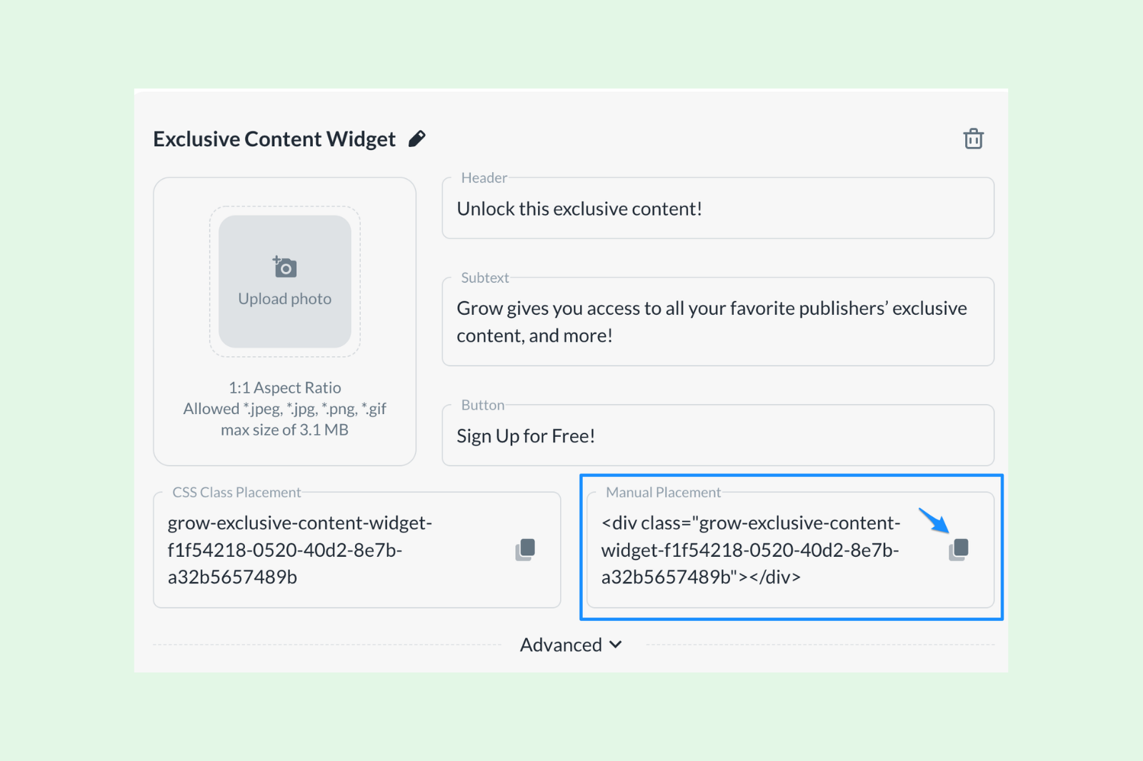This screenshot has width=1143, height=761.
Task: Copy the Manual Placement div code
Action: [x=959, y=550]
